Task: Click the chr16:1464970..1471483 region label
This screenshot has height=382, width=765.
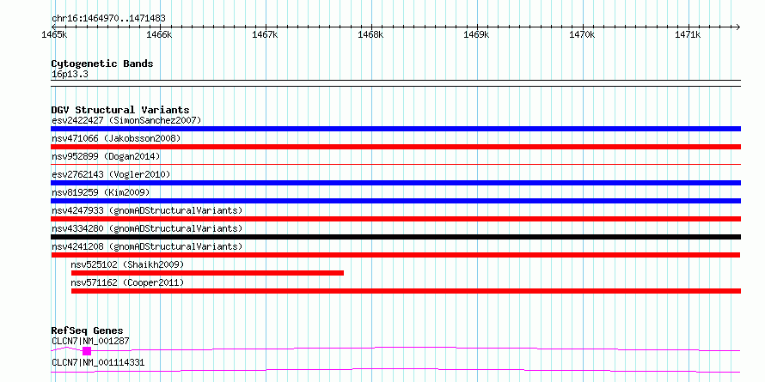Action: tap(108, 19)
